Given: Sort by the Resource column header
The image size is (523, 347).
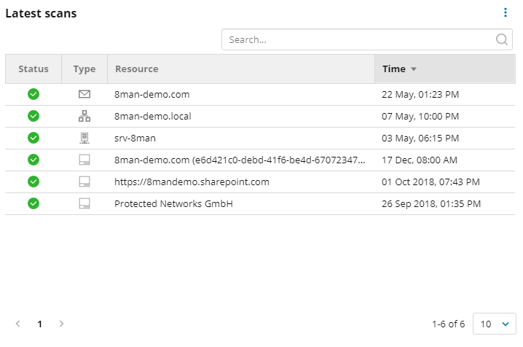Looking at the screenshot, I should click(x=136, y=69).
